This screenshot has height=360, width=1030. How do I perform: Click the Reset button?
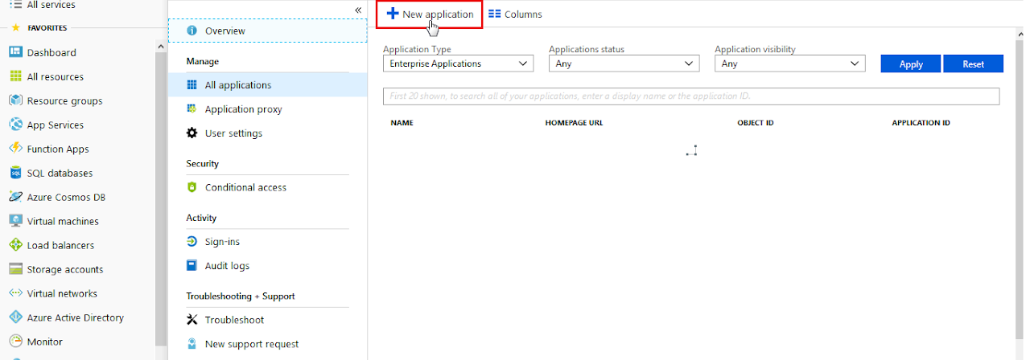(x=974, y=64)
